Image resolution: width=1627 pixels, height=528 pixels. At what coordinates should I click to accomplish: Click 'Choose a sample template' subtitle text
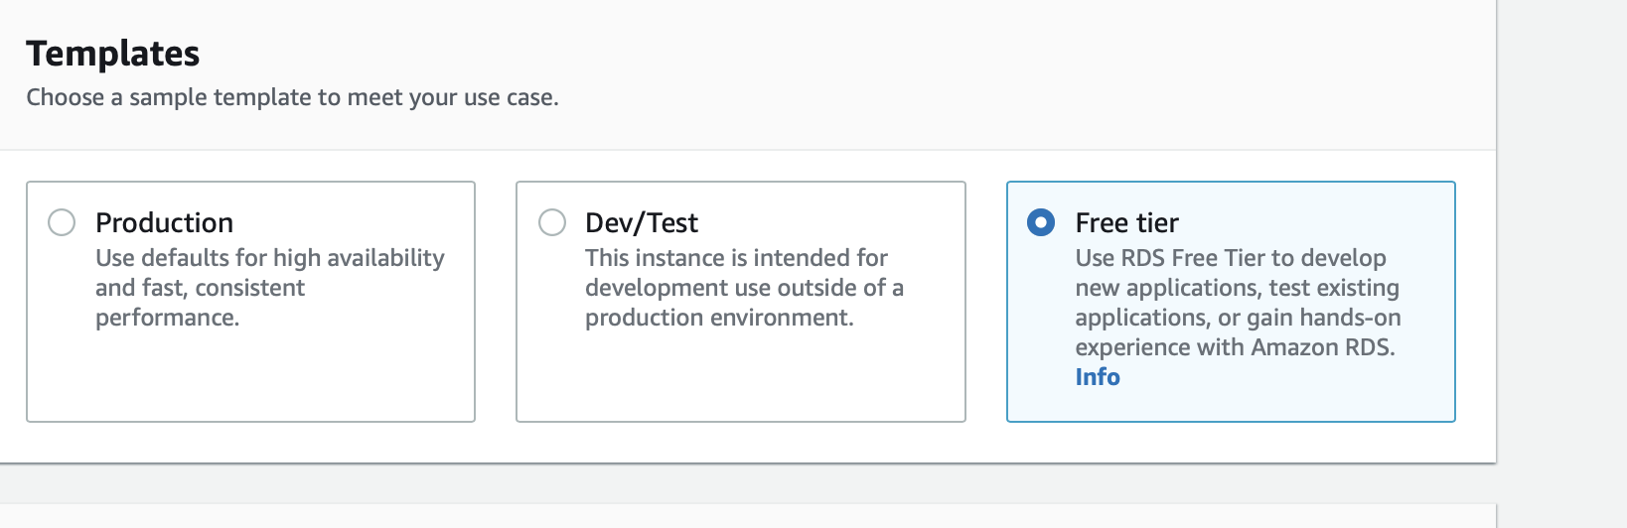pos(292,97)
